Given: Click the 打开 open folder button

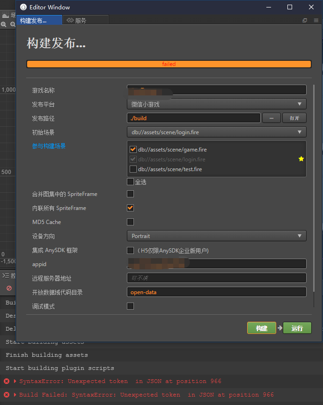Looking at the screenshot, I should pos(294,118).
